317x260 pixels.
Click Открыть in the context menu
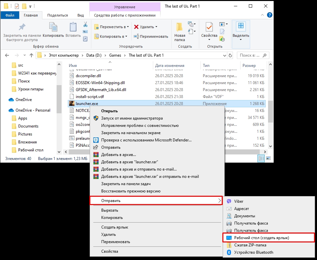pos(157,111)
